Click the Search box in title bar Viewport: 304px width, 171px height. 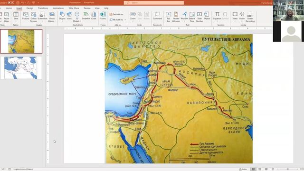pos(154,3)
